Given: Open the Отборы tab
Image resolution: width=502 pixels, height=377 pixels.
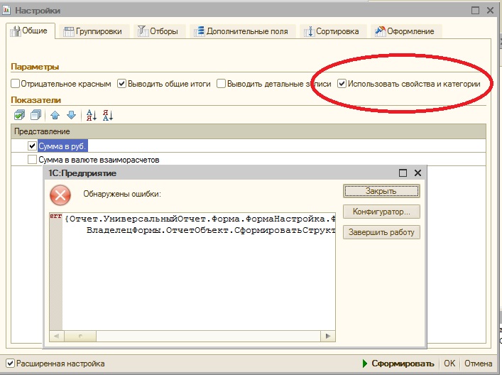Looking at the screenshot, I should [161, 31].
